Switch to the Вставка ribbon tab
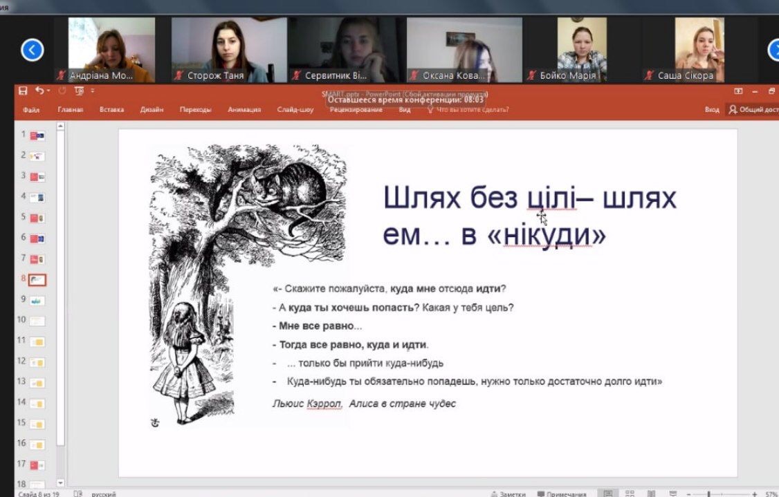The width and height of the screenshot is (779, 497). pos(111,110)
